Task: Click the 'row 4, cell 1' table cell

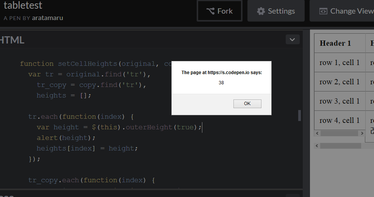Action: tap(340, 120)
